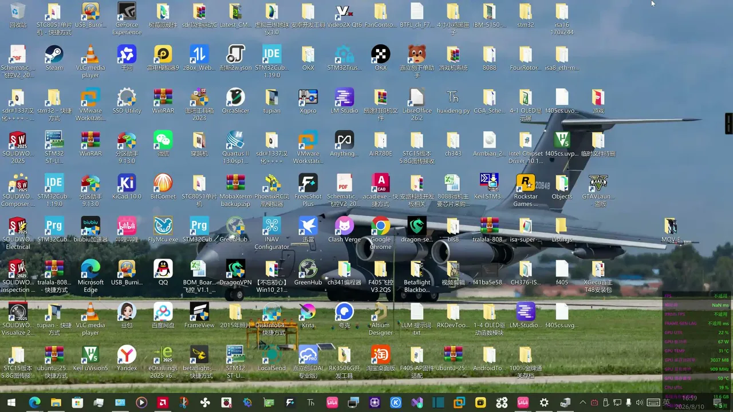
Task: Launch the DragonVPN shortcut
Action: (x=235, y=273)
